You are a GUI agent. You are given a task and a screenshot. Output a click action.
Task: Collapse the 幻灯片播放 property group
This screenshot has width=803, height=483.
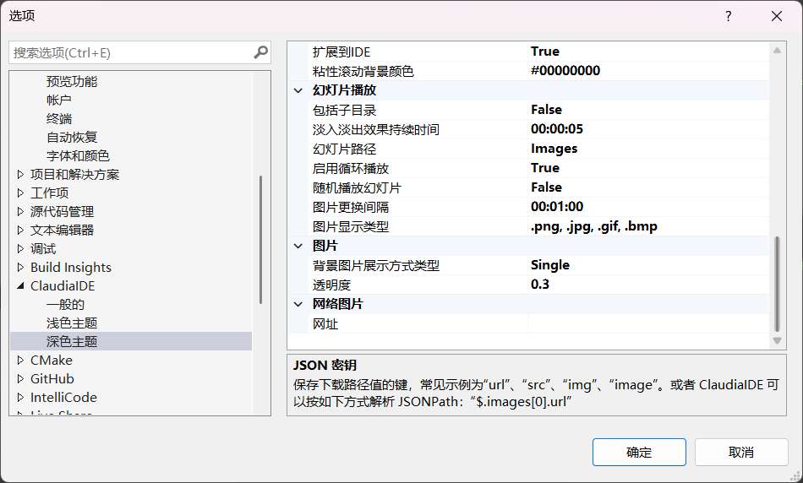point(298,90)
